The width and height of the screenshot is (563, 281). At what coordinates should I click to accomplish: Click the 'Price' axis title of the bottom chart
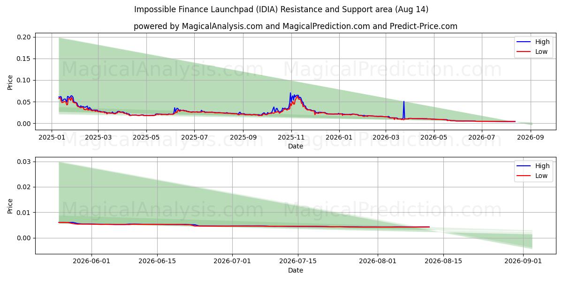(10, 206)
